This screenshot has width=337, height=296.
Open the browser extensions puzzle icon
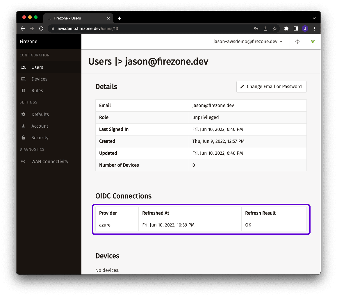click(286, 28)
